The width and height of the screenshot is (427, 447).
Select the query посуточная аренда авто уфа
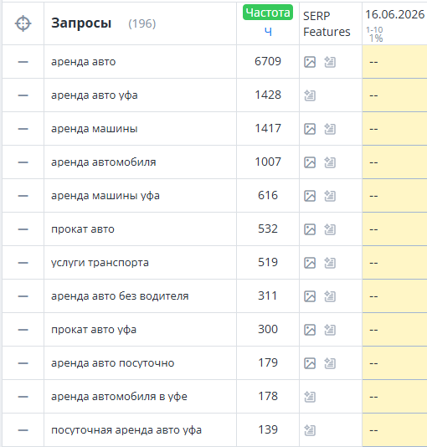pos(126,430)
